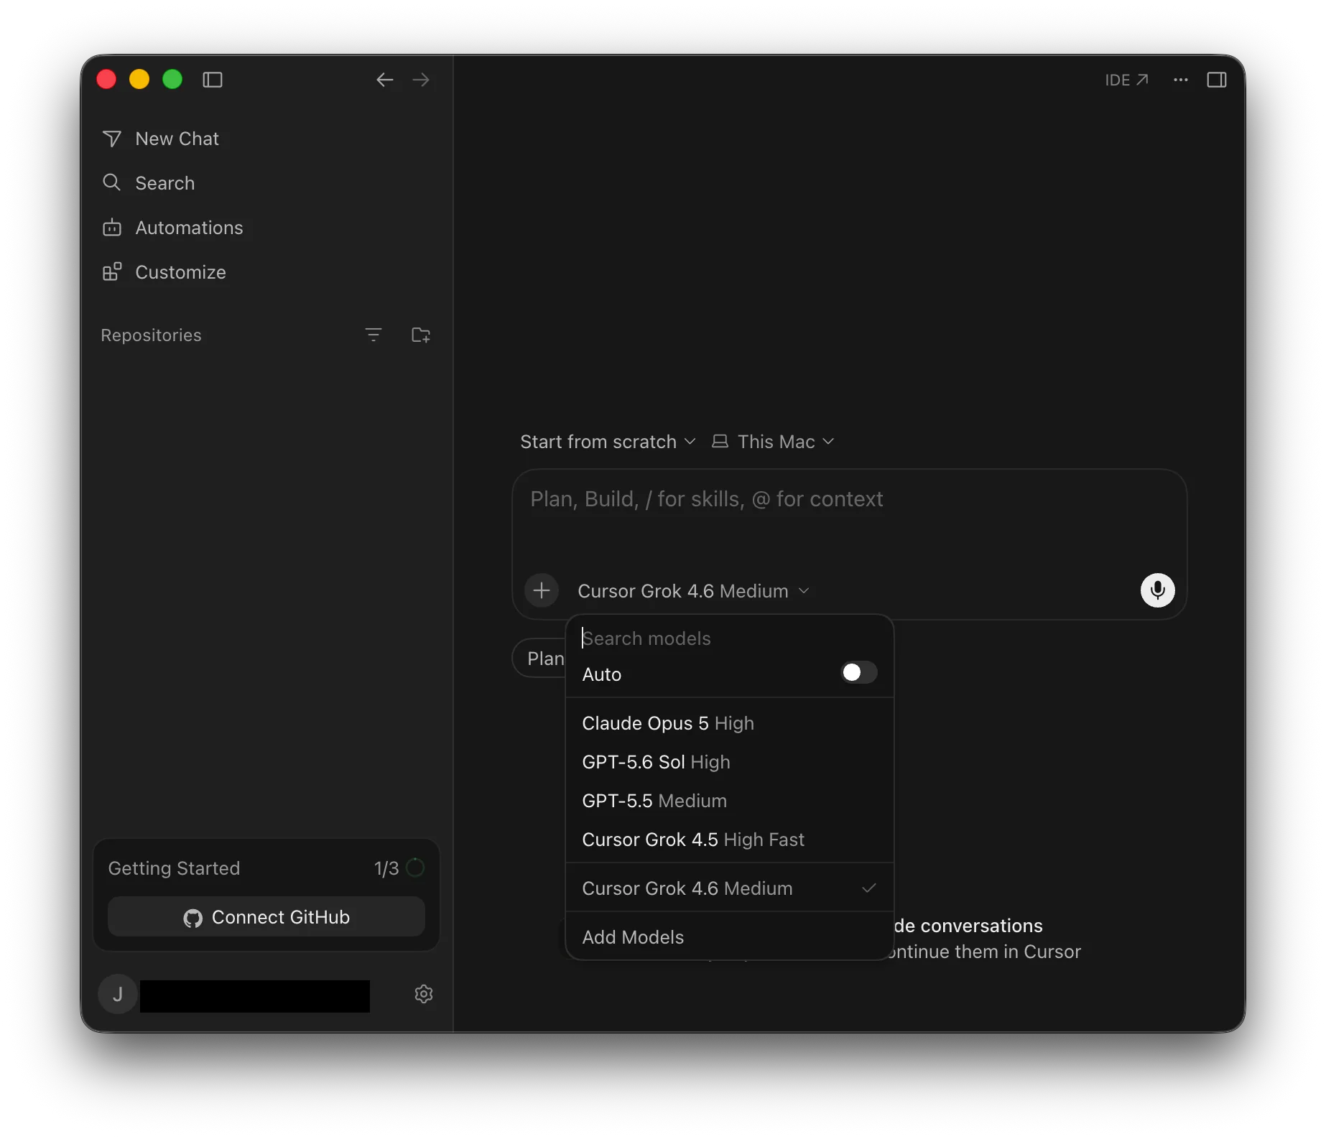Viewport: 1326px width, 1139px height.
Task: Select GPT-5.6 Sol High model
Action: click(729, 762)
